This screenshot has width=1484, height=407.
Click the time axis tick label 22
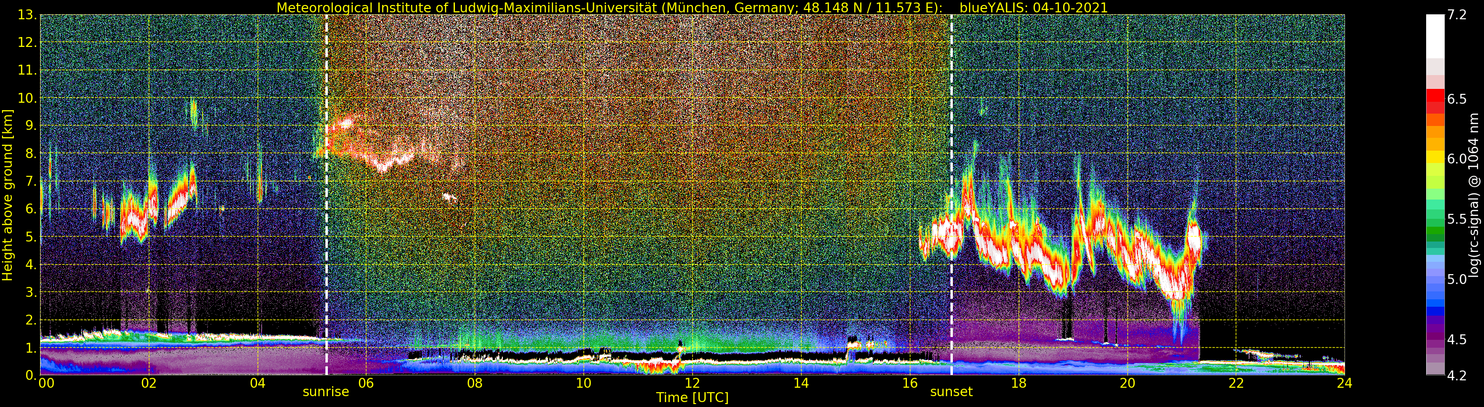[x=1236, y=383]
